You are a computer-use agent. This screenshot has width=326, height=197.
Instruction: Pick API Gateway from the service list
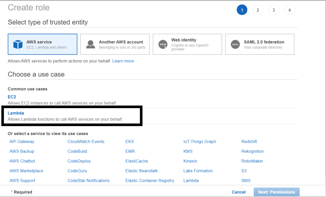pyautogui.click(x=22, y=142)
